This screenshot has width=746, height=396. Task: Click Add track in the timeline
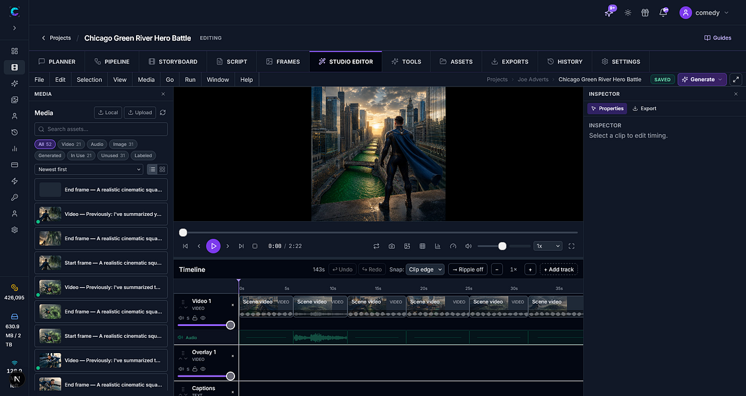click(559, 269)
